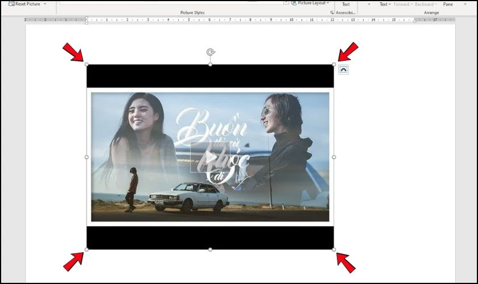The width and height of the screenshot is (478, 284).
Task: Click the bottom-right corner sizing handle
Action: click(x=334, y=249)
